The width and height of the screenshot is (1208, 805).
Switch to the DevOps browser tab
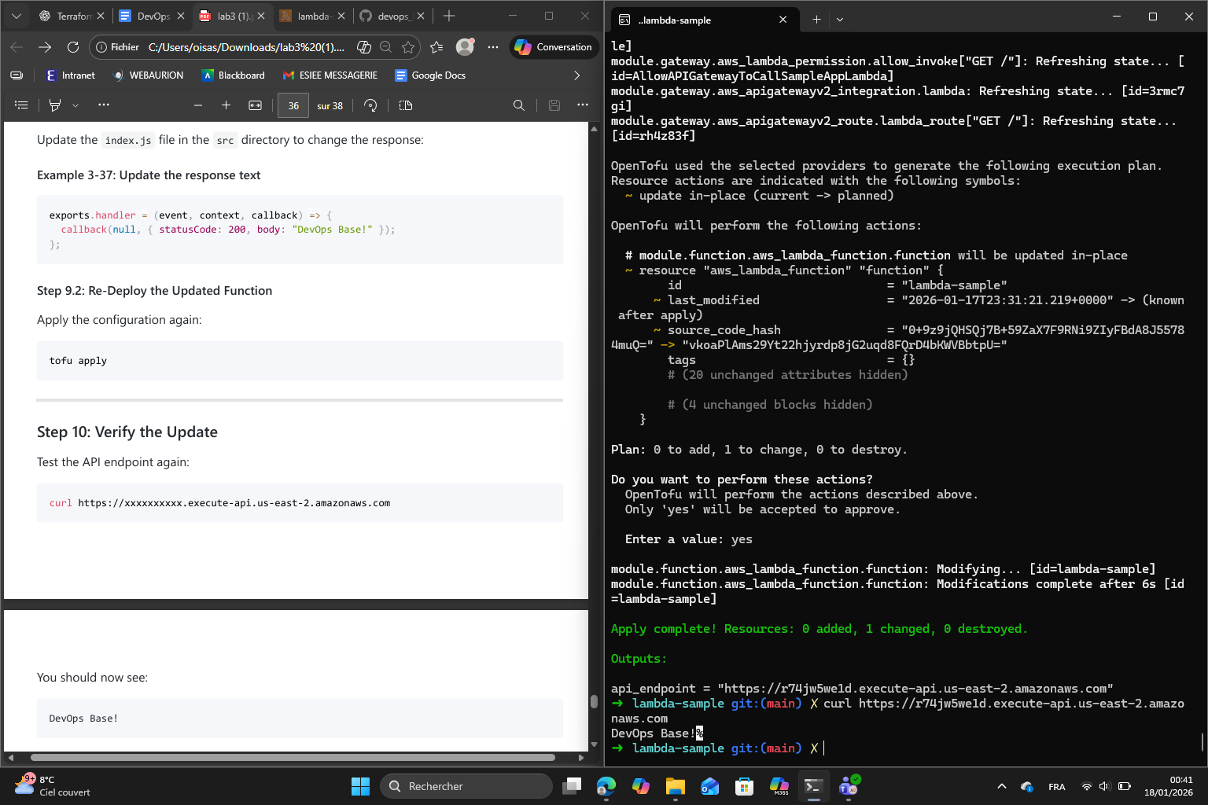(x=152, y=16)
